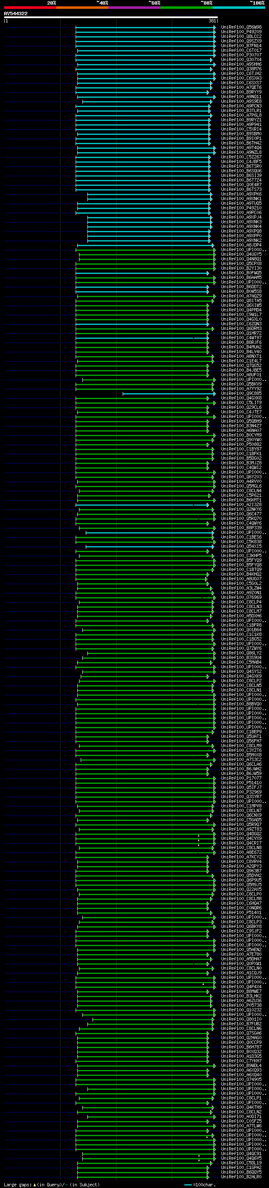The width and height of the screenshot is (269, 1188).
Task: Click the green segment of identity color scale
Action: pos(187,8)
